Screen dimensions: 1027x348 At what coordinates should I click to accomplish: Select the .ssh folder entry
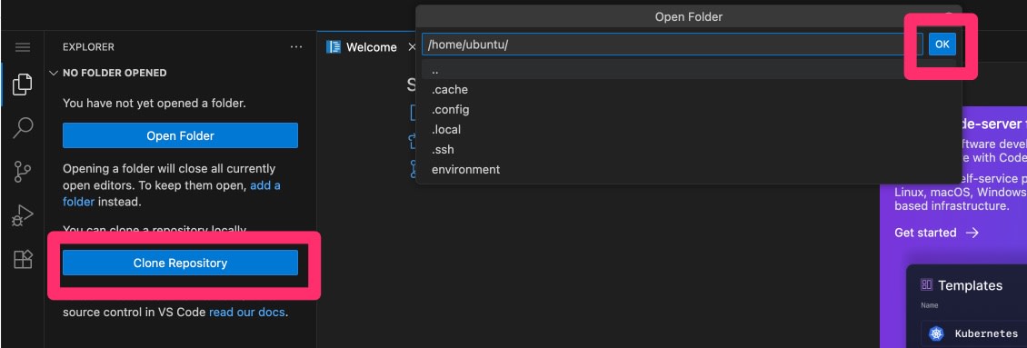(x=688, y=149)
